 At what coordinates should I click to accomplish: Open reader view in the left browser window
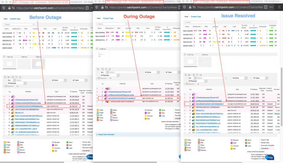87,8
